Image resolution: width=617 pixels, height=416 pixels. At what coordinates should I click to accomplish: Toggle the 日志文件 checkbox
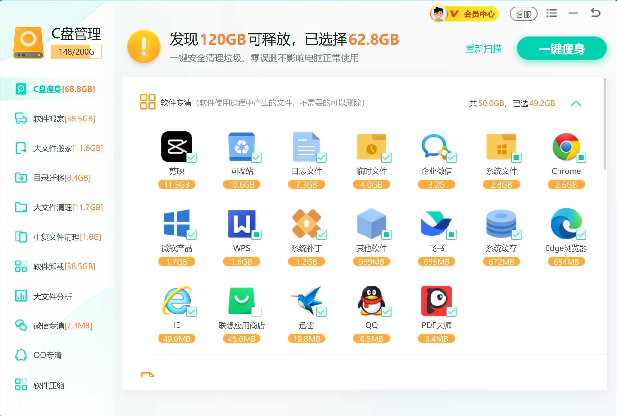(x=322, y=158)
